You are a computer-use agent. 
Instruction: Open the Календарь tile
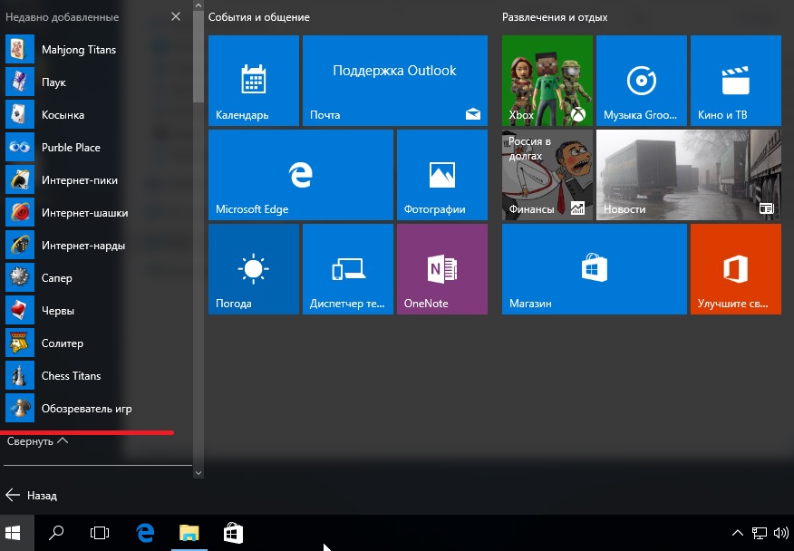coord(254,81)
